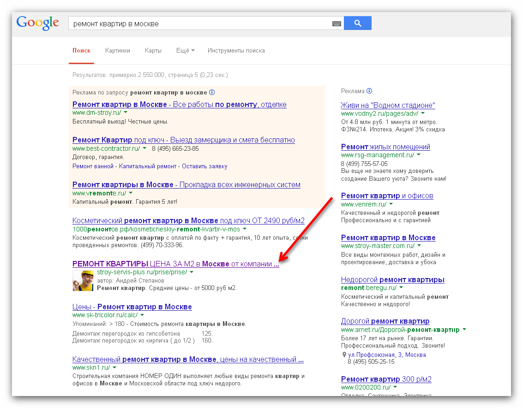Open ad 'Ремонт Квартир под ключ'
The image size is (523, 408).
click(183, 140)
